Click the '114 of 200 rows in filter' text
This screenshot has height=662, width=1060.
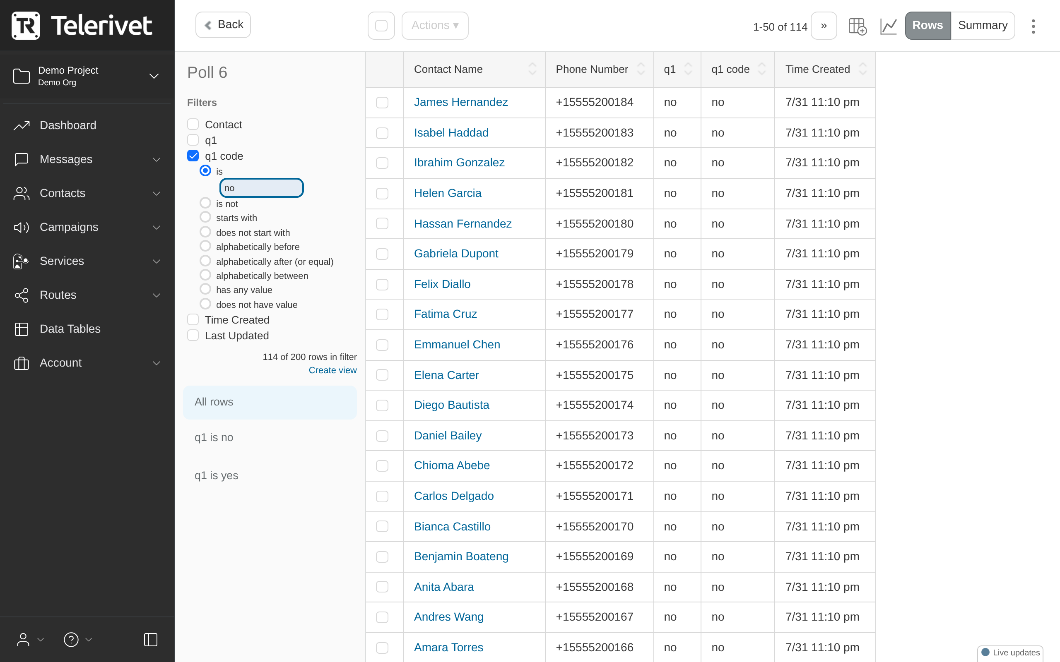(x=310, y=357)
